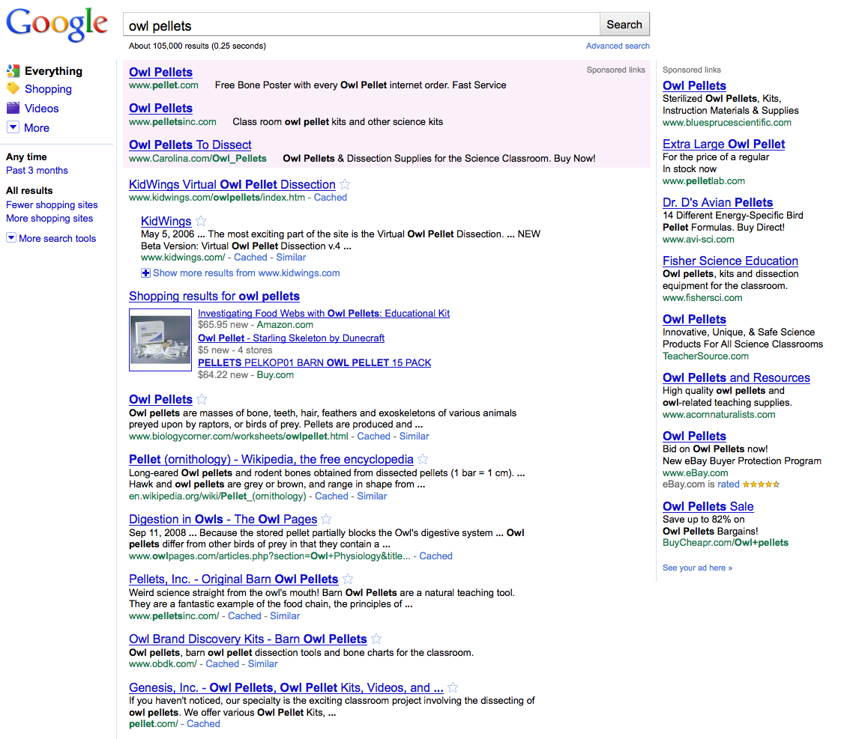Open TeacherSource.com Owl Pellets ad
847x739 pixels.
[x=694, y=319]
